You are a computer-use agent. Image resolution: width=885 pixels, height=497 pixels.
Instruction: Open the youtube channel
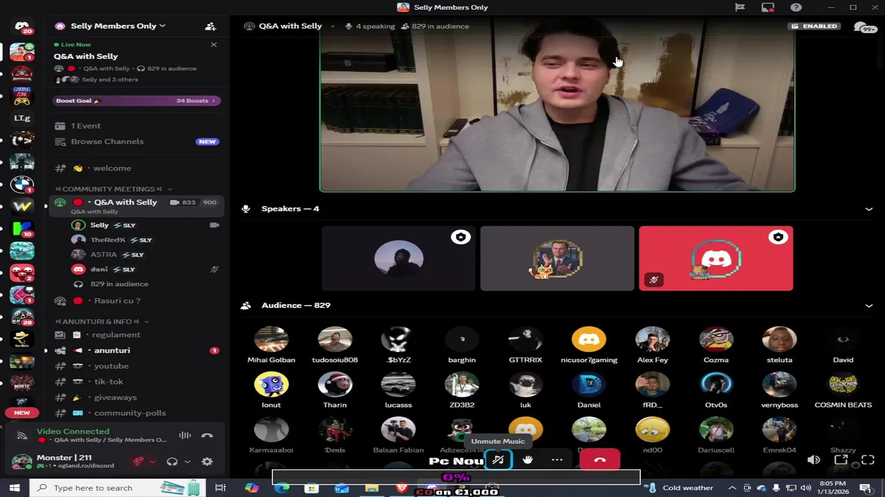coord(136,366)
